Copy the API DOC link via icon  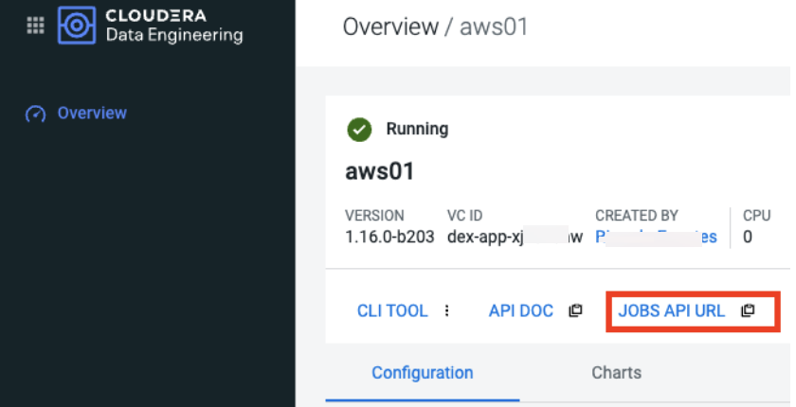coord(574,310)
